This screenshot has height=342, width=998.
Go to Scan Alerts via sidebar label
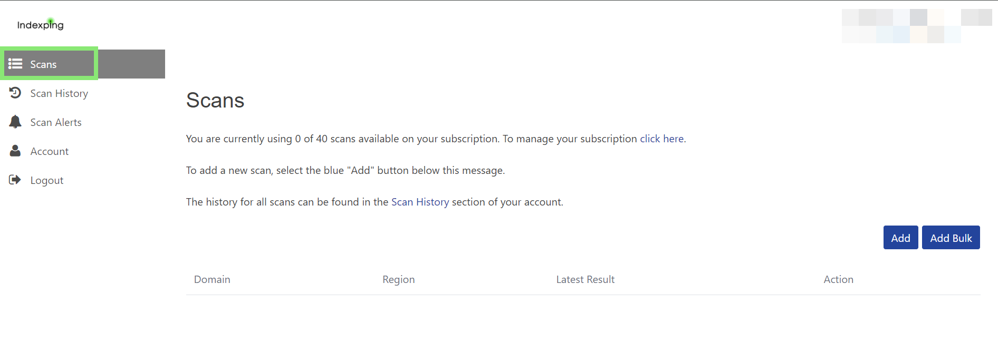pyautogui.click(x=56, y=122)
